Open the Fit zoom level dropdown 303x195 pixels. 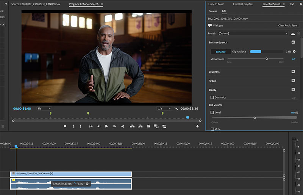tap(44, 108)
